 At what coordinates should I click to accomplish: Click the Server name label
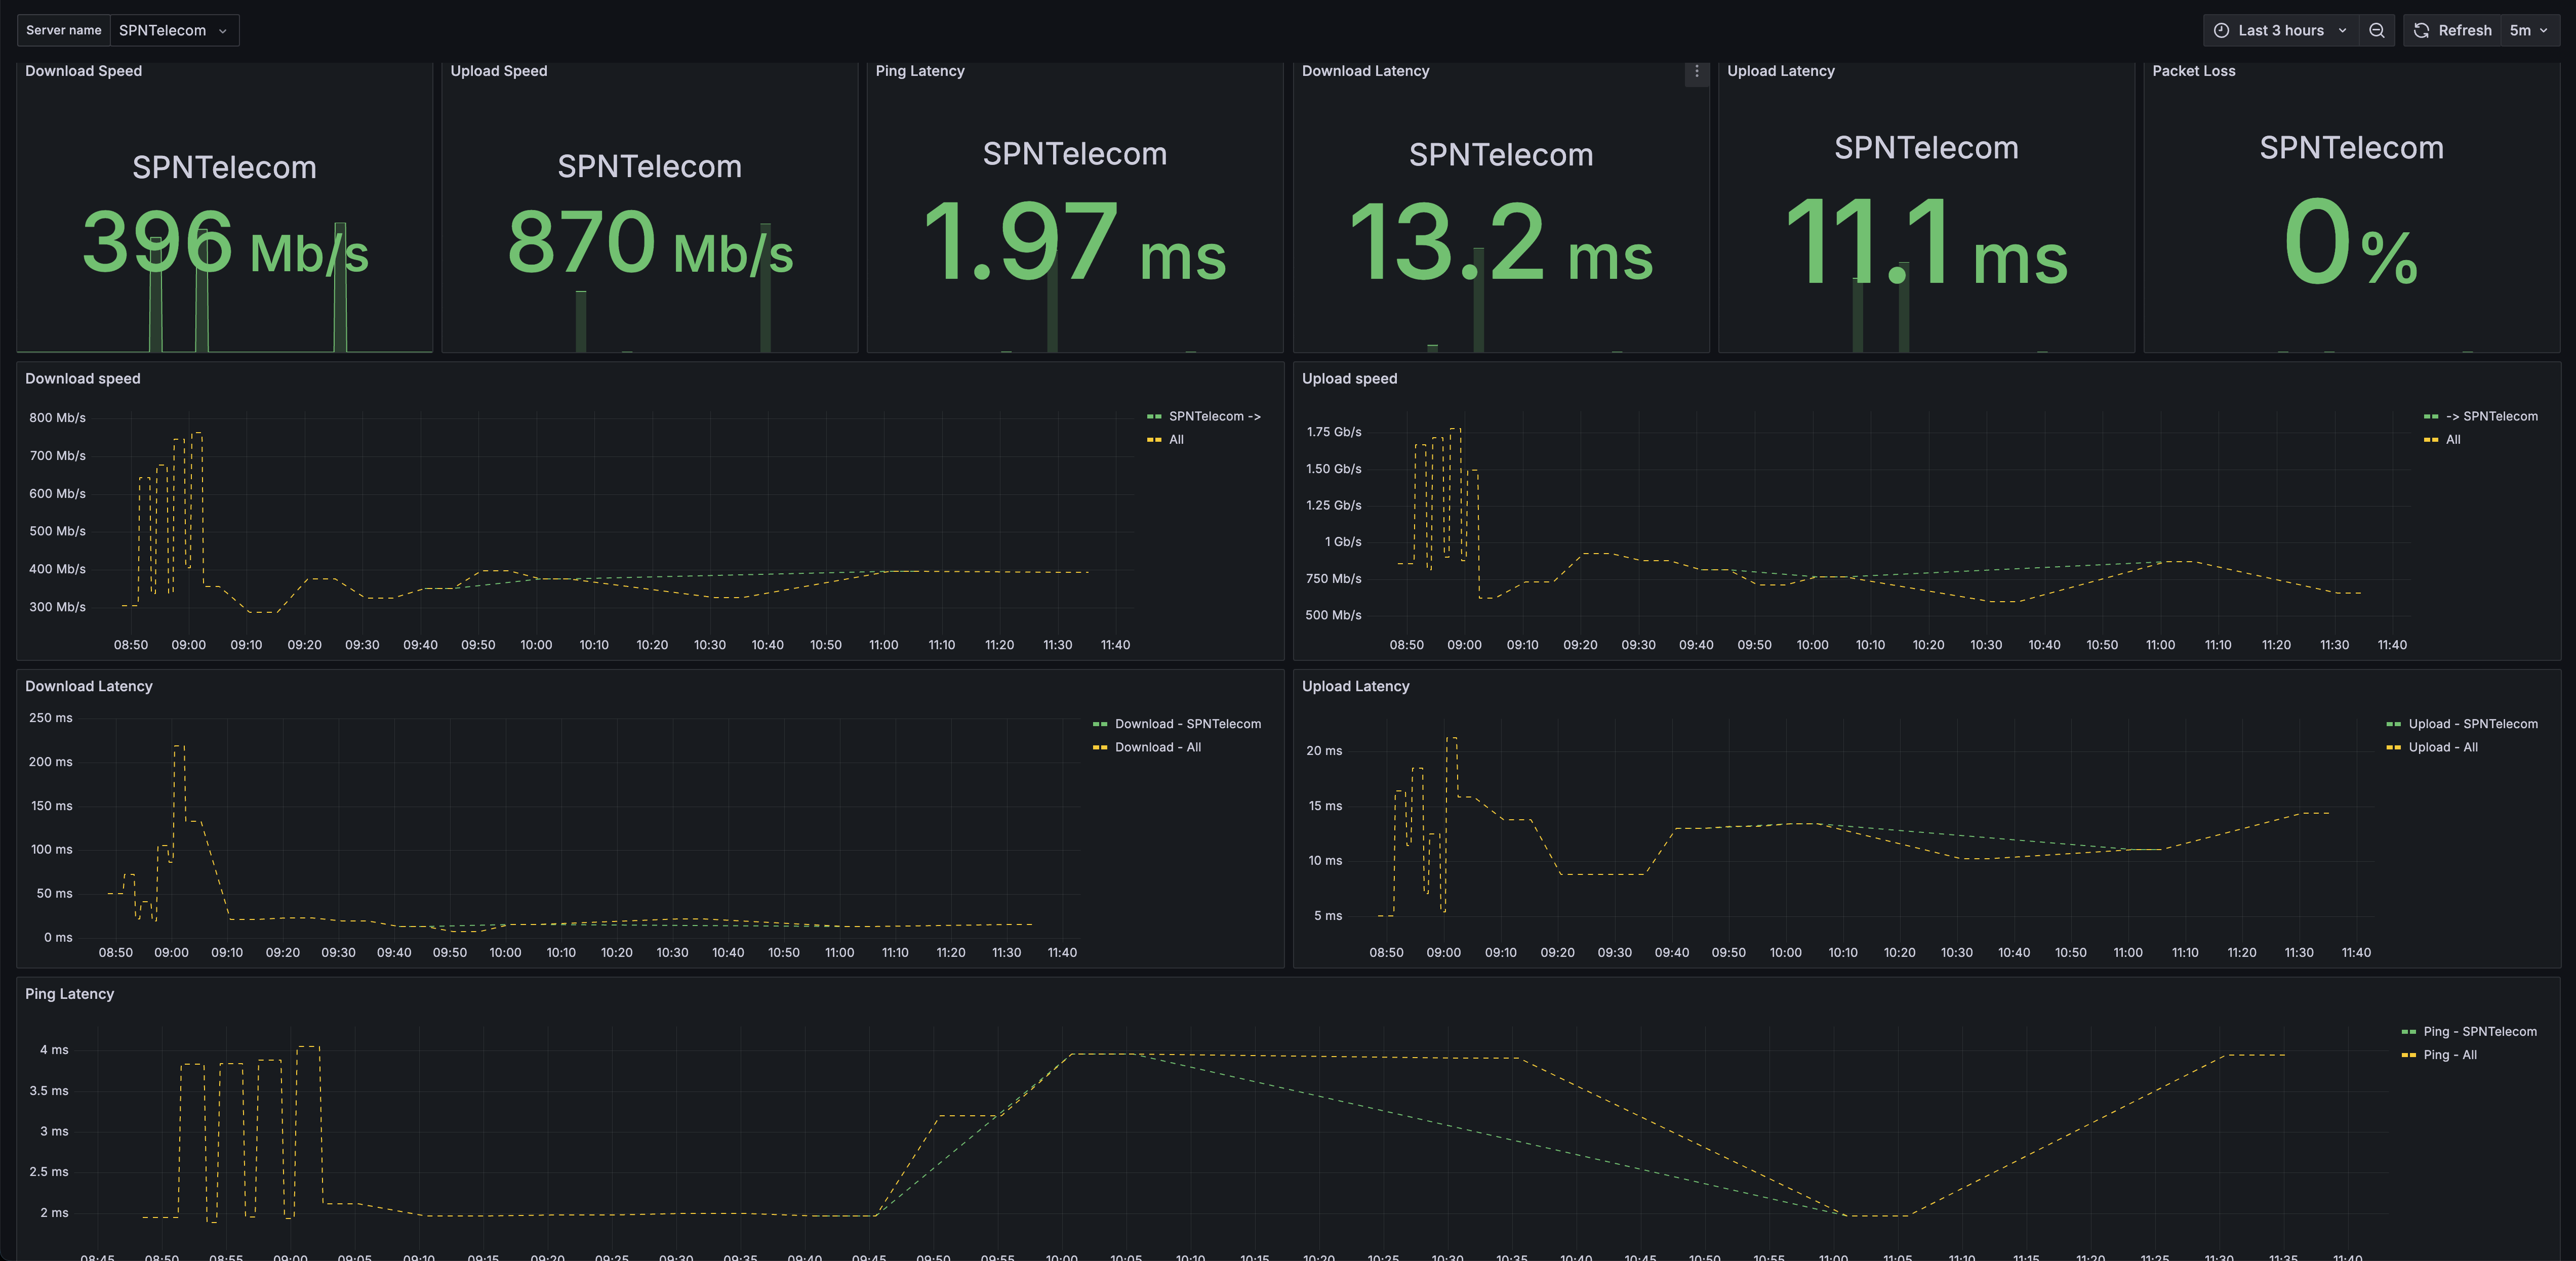pos(64,30)
